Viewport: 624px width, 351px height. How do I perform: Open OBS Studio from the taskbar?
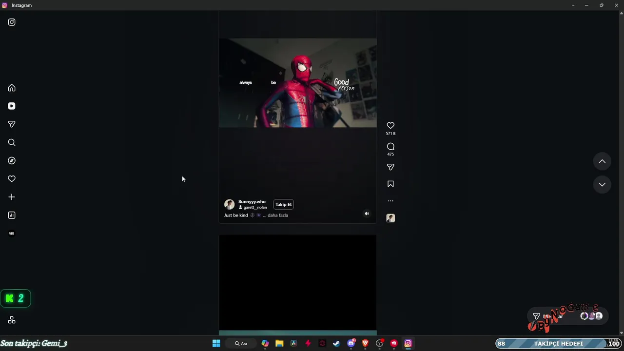tap(380, 343)
